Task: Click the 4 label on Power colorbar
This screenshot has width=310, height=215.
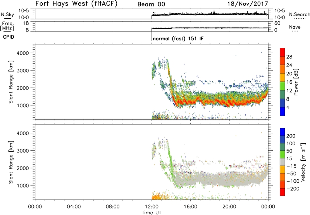Action: click(288, 108)
